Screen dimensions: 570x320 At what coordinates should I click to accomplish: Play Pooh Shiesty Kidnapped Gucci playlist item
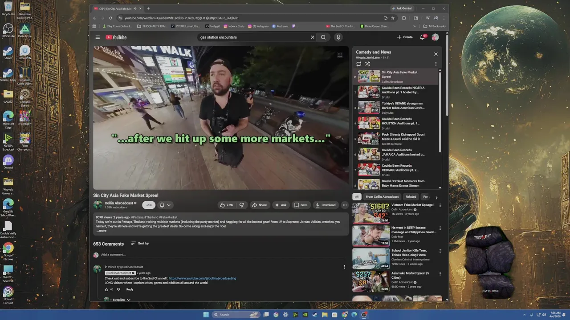pos(396,139)
